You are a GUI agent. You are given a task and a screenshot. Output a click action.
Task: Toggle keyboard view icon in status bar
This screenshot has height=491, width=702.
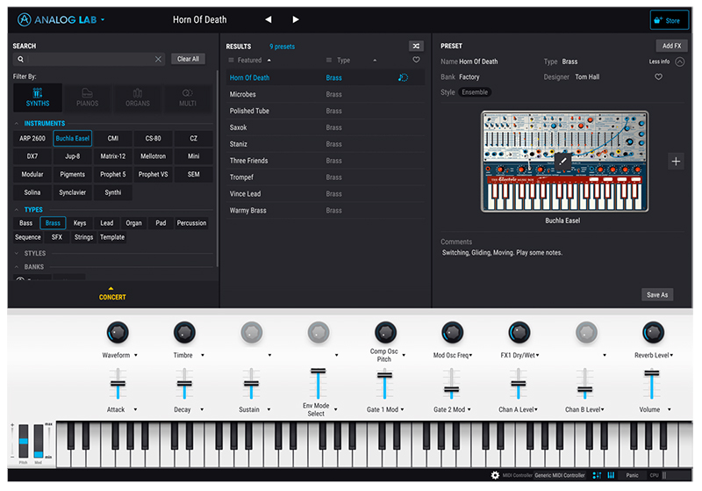611,475
